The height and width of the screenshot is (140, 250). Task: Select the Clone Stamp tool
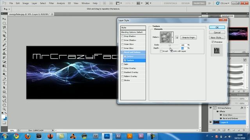pos(4,54)
